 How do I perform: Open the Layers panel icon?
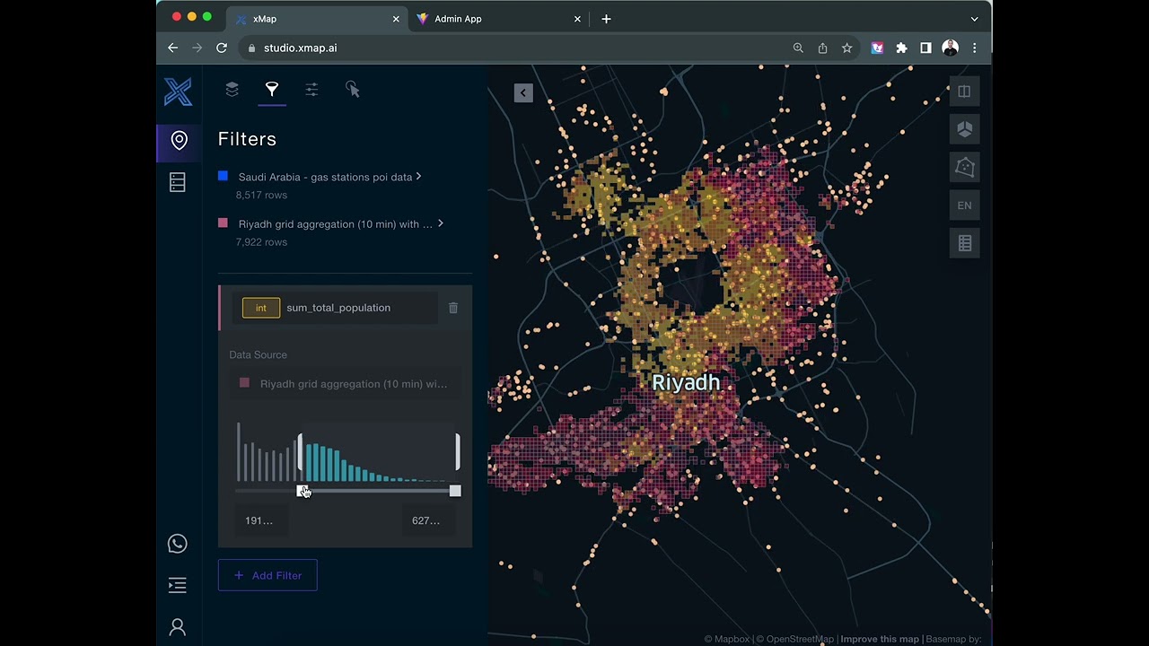(232, 89)
